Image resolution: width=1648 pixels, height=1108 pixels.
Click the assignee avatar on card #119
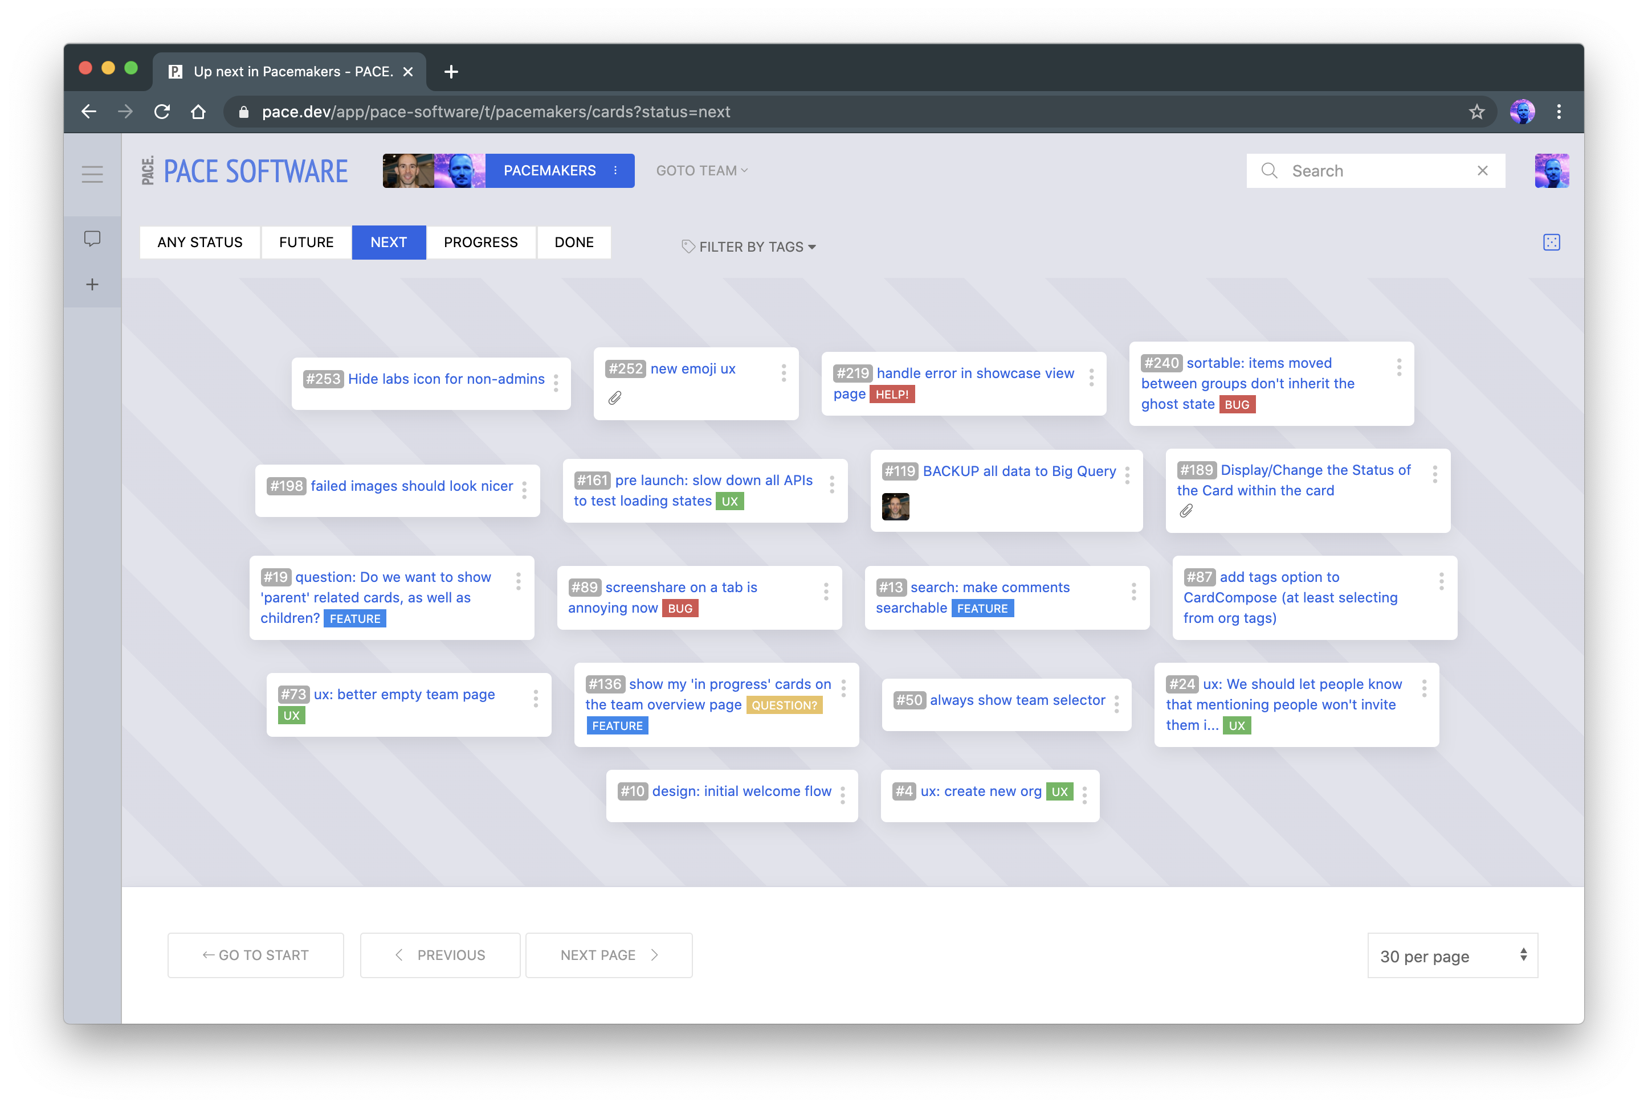point(896,506)
